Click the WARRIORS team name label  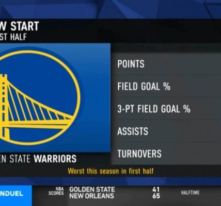[x=55, y=159]
